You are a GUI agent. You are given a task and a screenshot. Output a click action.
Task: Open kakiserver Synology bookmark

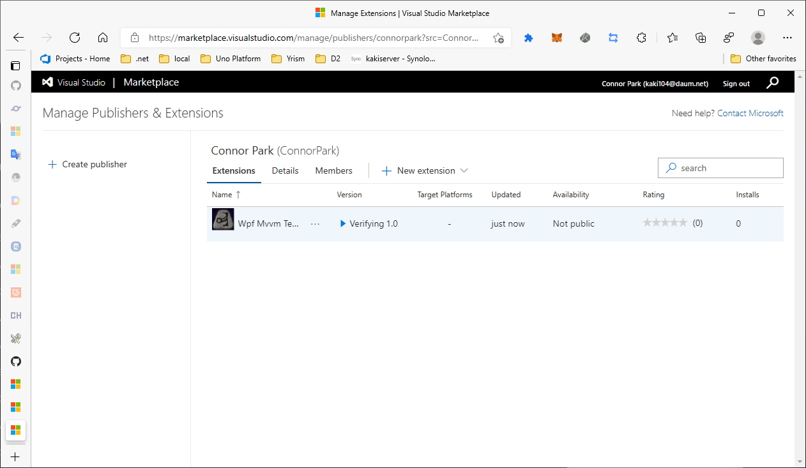393,59
